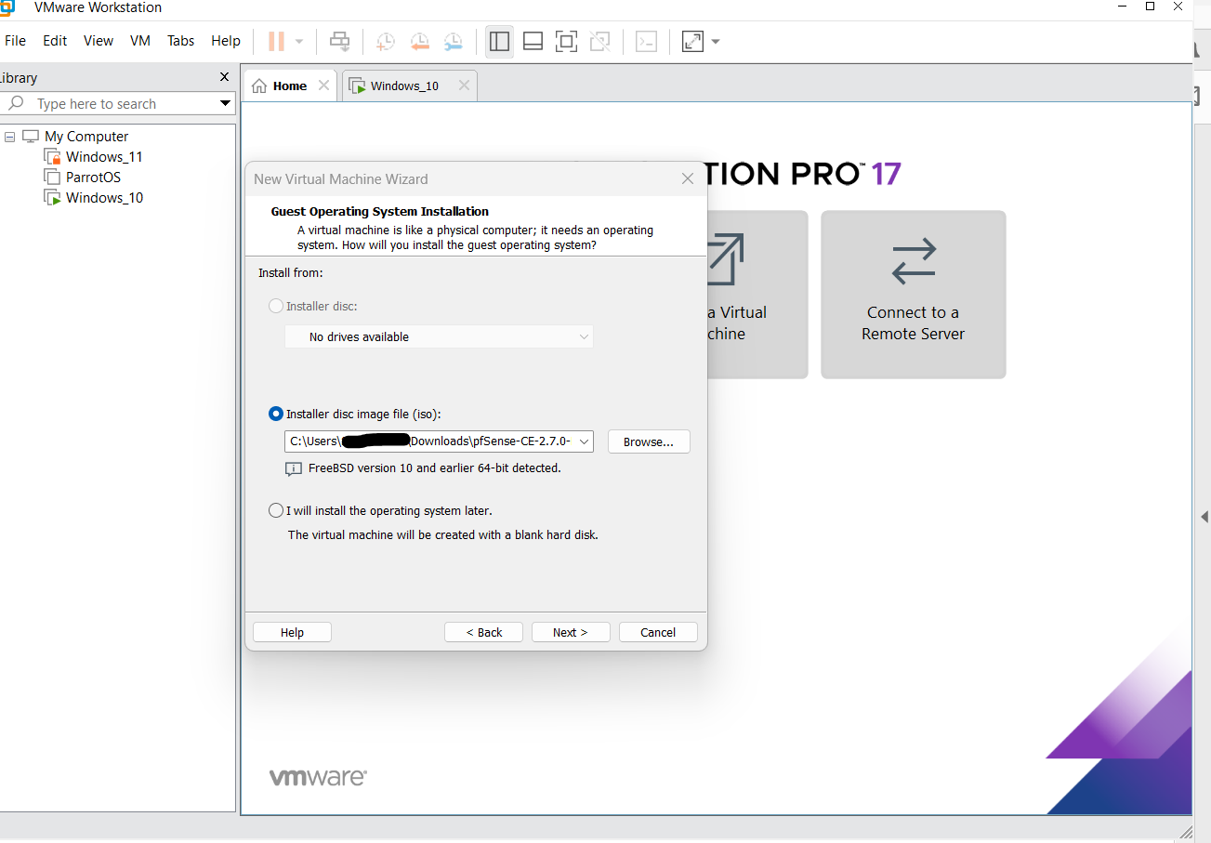The width and height of the screenshot is (1211, 843).
Task: Toggle the thumbnail bar icon
Action: 533,41
